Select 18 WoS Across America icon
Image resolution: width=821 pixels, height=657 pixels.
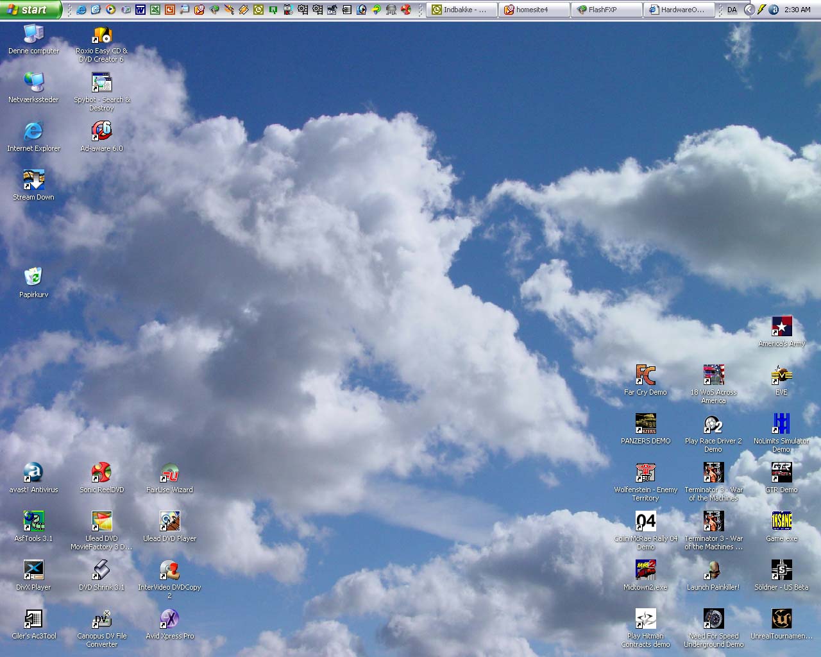click(713, 385)
